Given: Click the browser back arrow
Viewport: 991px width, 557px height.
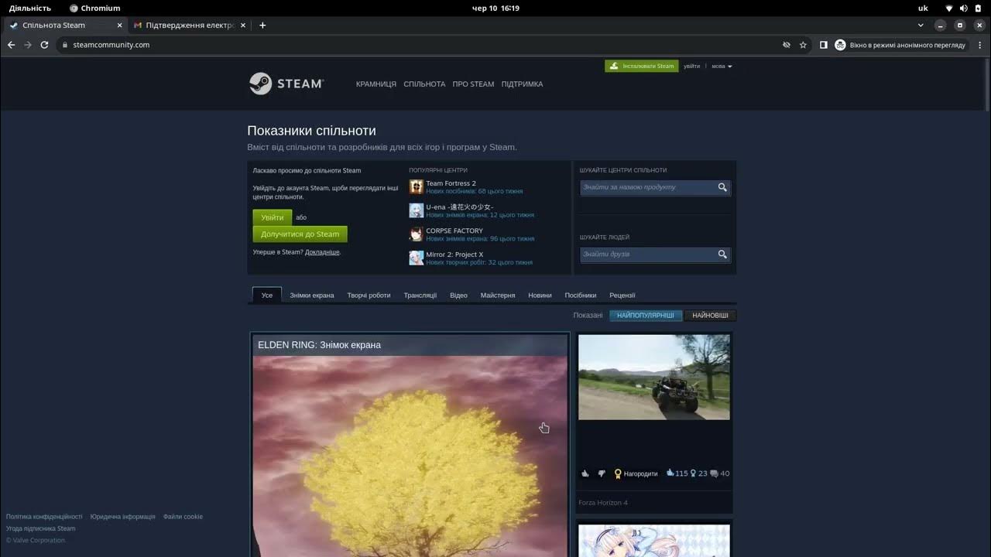Looking at the screenshot, I should tap(11, 45).
